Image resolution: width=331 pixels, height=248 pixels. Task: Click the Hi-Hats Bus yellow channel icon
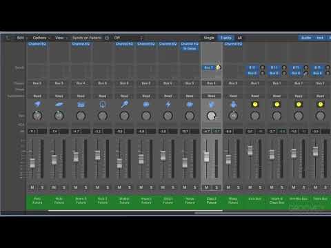point(299,105)
